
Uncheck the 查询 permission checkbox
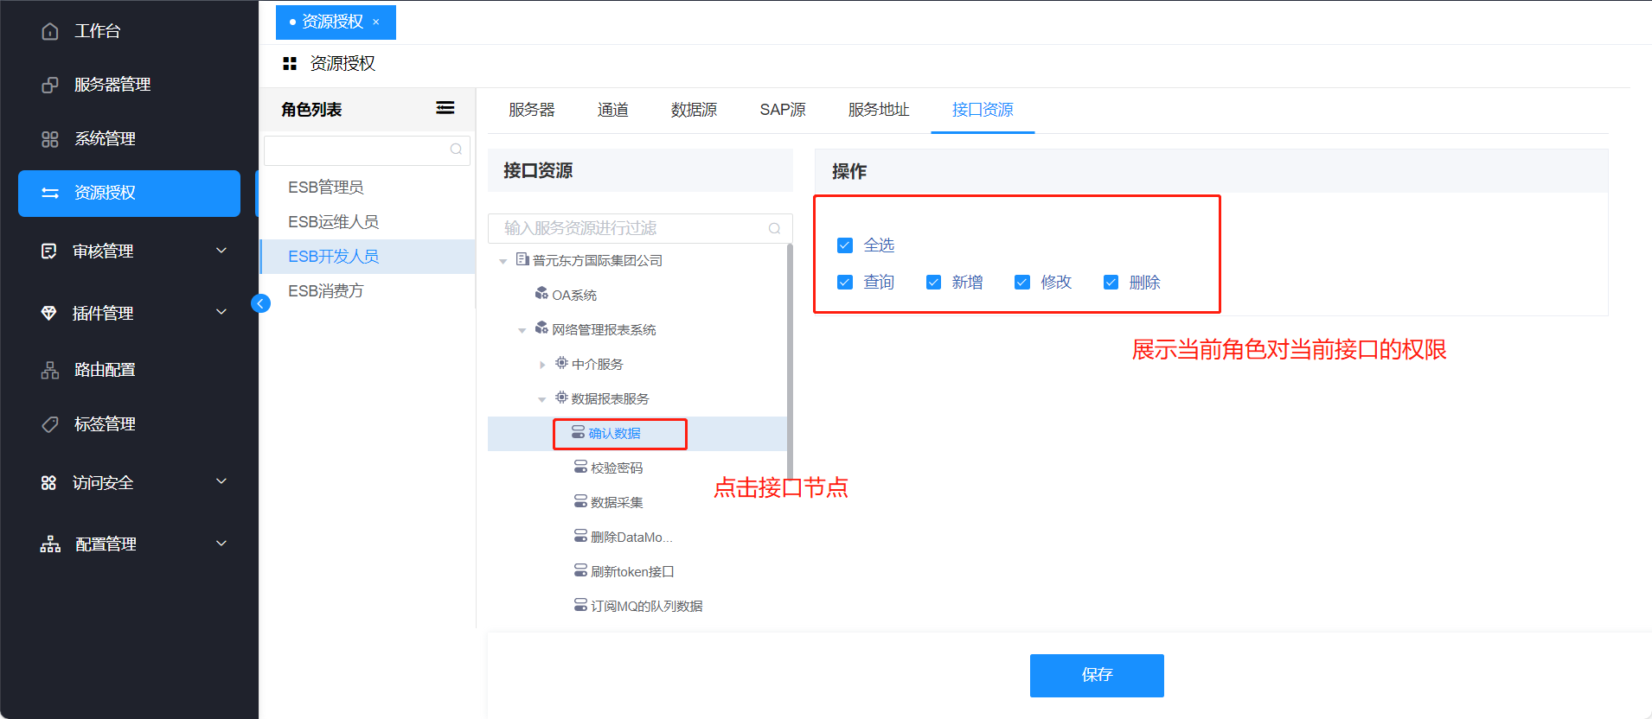[x=845, y=283]
